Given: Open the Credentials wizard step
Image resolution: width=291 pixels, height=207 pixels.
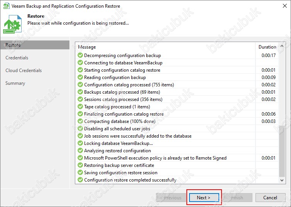Looking at the screenshot, I should 17,58.
